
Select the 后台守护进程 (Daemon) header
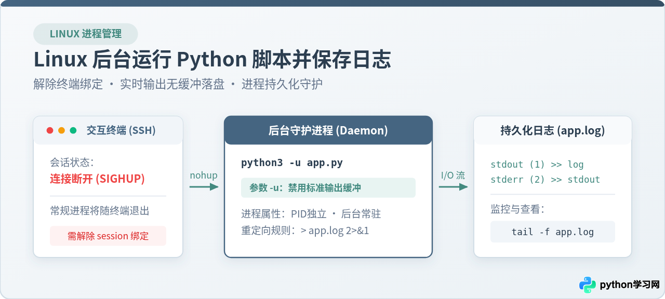pos(328,130)
